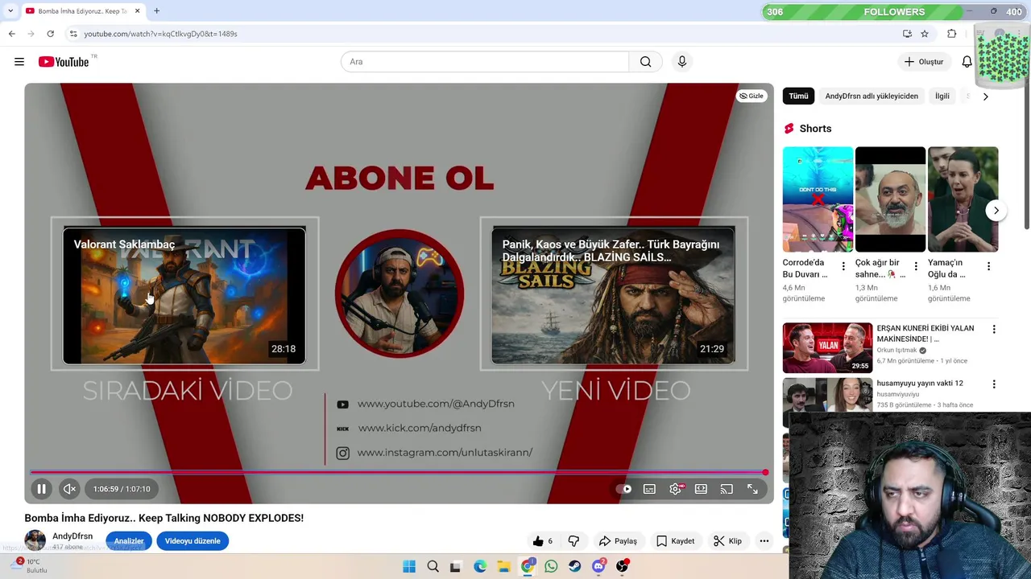Open options for ERŞAN KUNERİ video
The width and height of the screenshot is (1031, 579).
click(x=994, y=330)
